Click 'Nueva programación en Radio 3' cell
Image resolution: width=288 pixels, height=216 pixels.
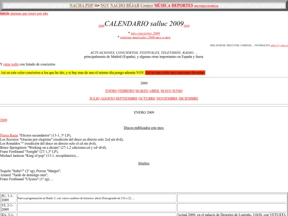(x=97, y=198)
